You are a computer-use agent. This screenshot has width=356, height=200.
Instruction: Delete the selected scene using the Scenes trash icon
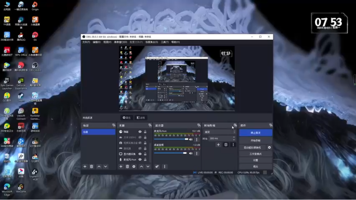coord(92,166)
